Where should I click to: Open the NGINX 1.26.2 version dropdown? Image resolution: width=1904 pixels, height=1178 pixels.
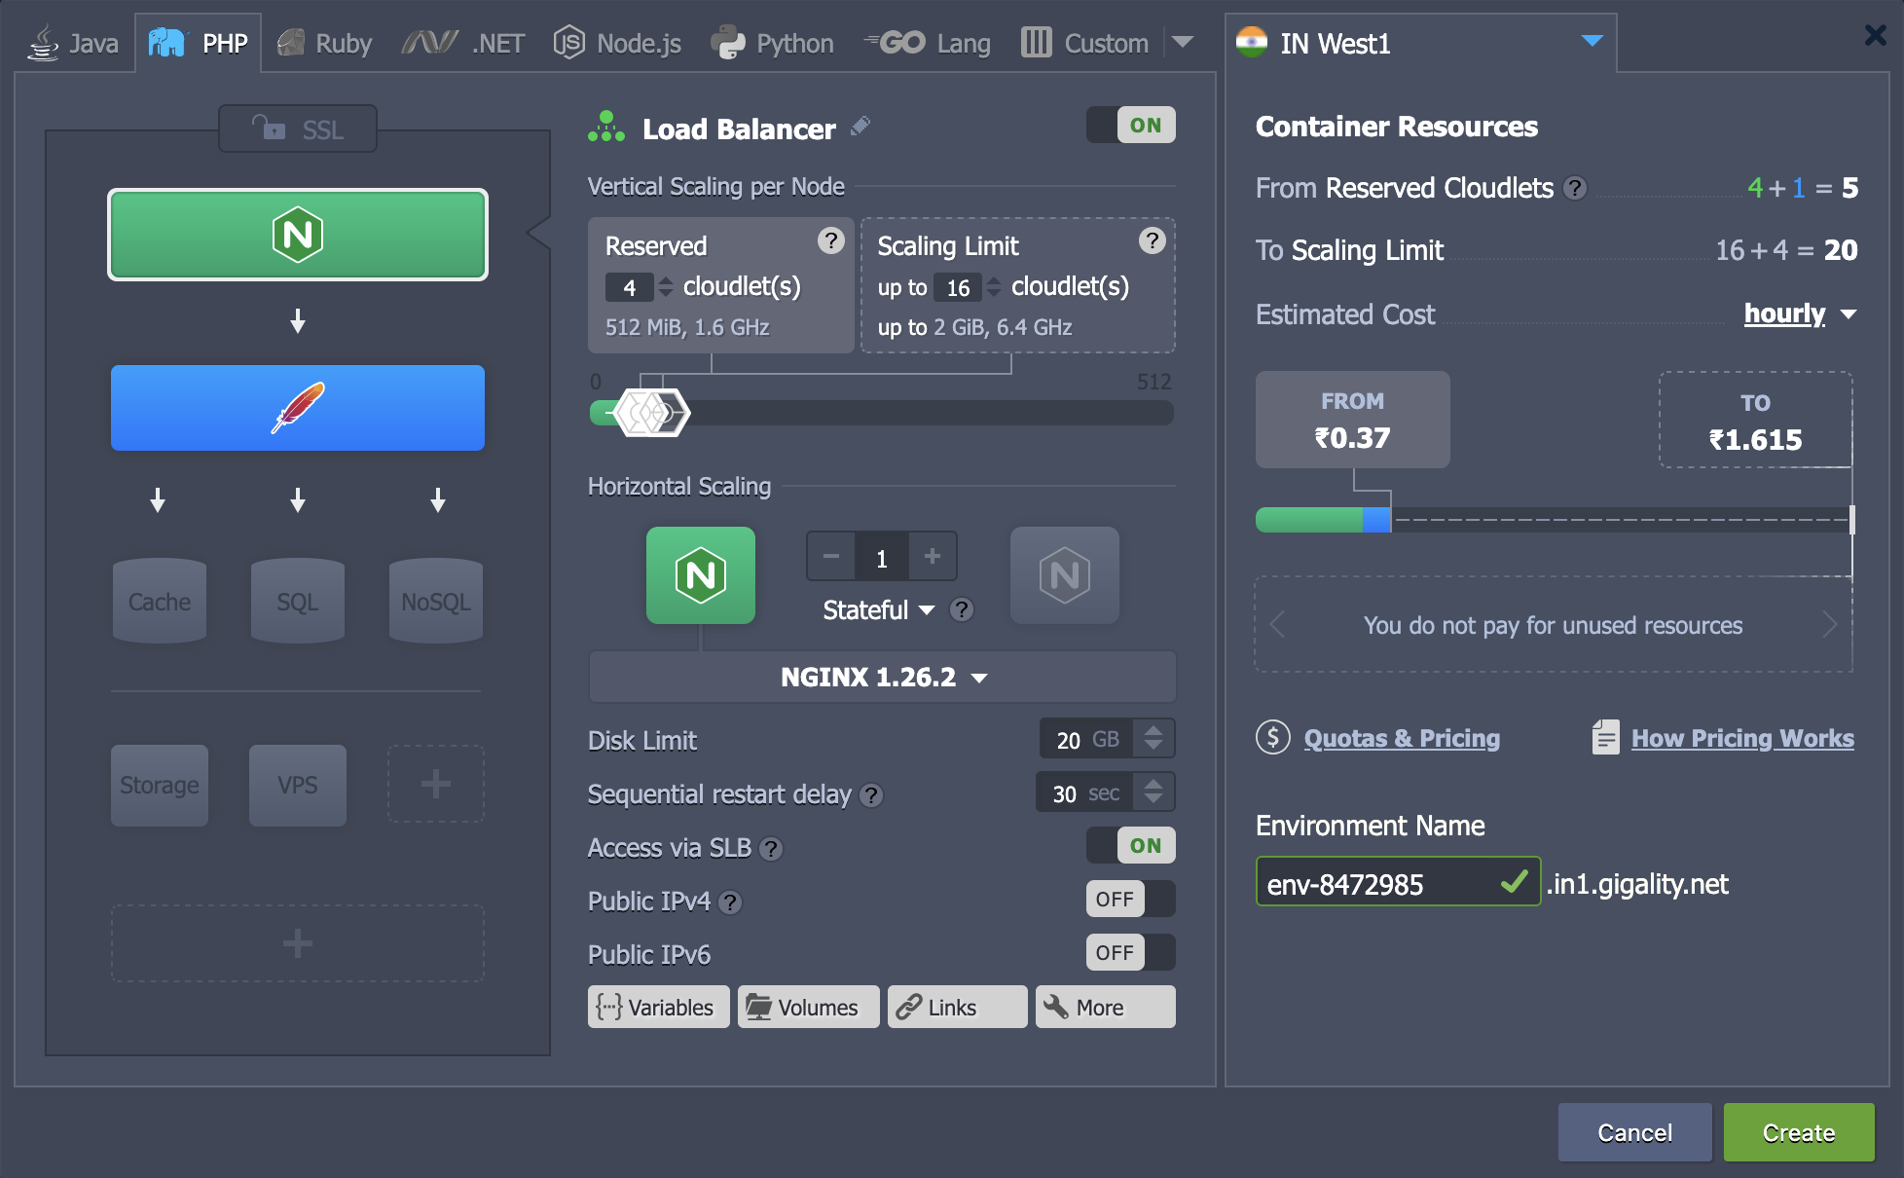pos(883,677)
